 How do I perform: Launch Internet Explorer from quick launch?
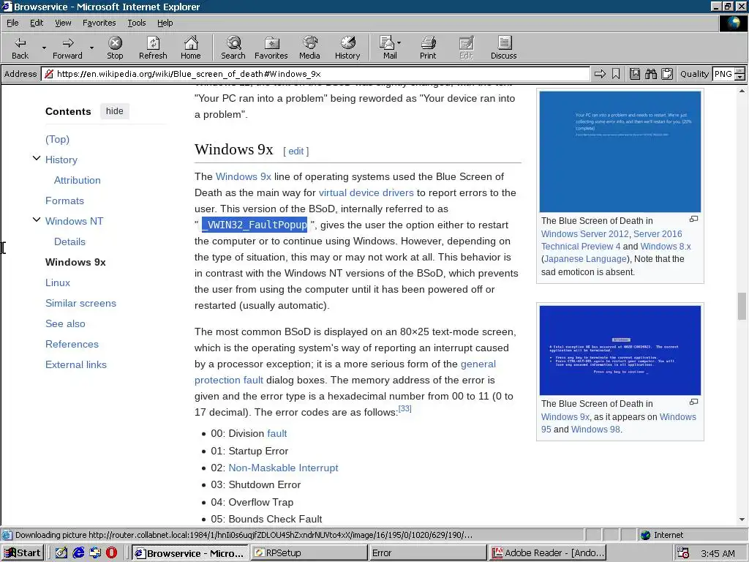[78, 553]
